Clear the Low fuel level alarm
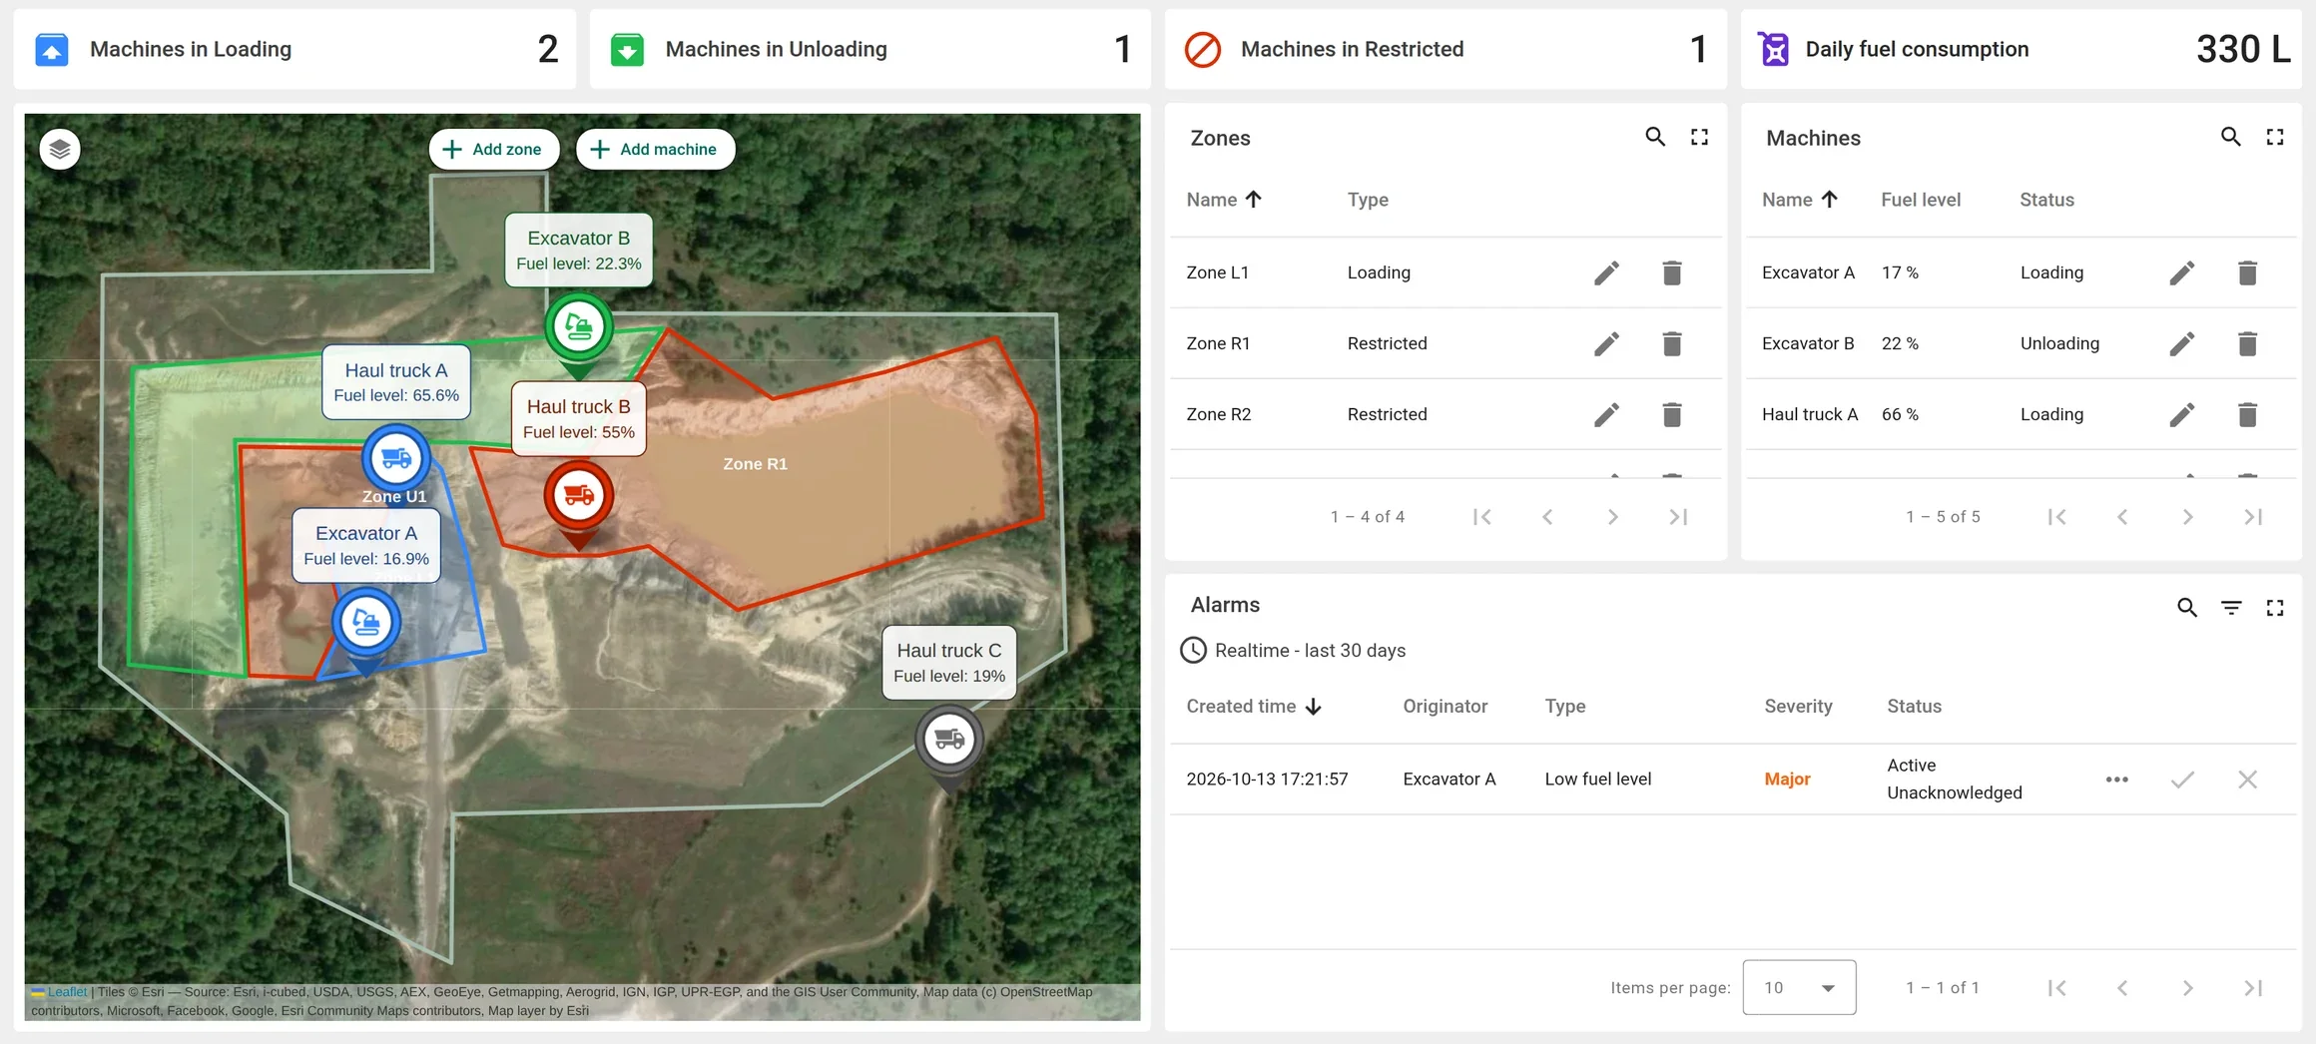The image size is (2316, 1044). point(2248,780)
